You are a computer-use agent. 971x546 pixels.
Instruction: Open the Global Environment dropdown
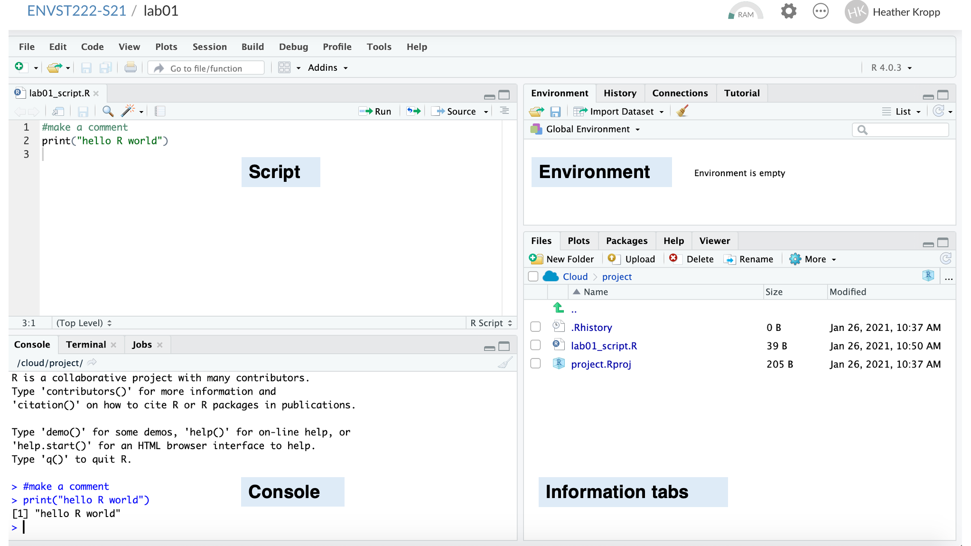tap(588, 129)
